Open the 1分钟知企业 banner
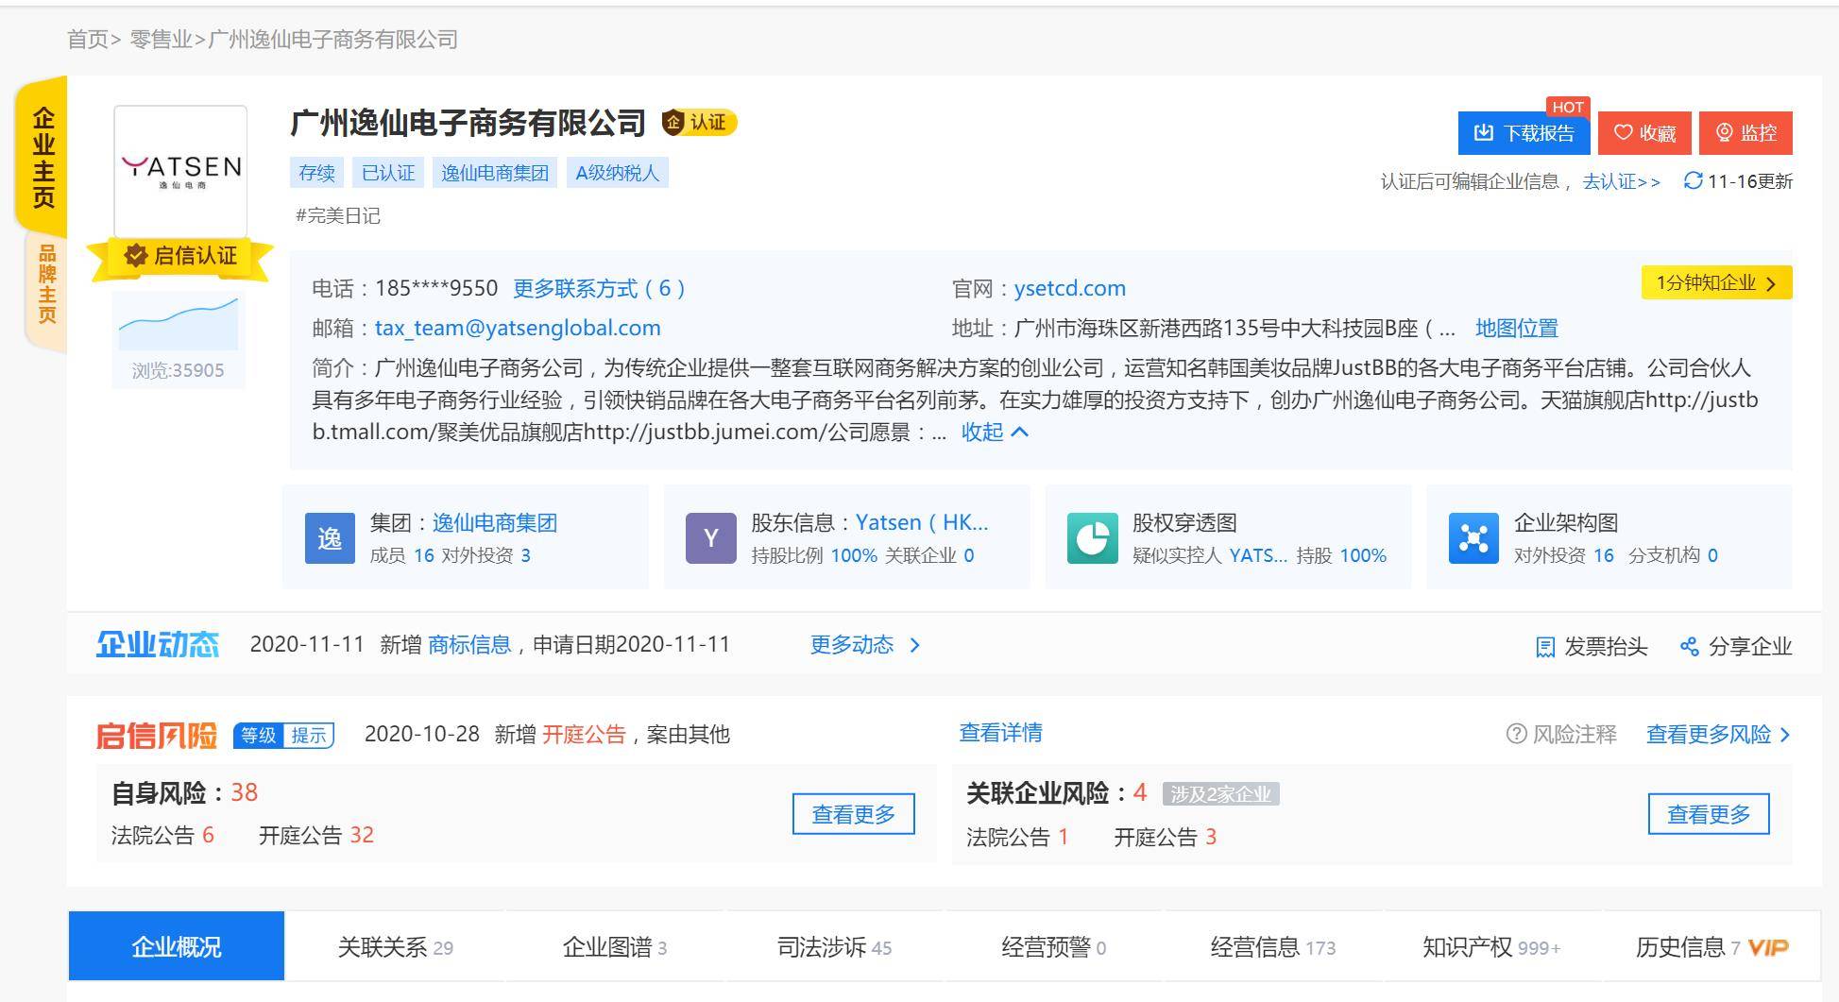Screen dimensions: 1839x1002 1716,282
